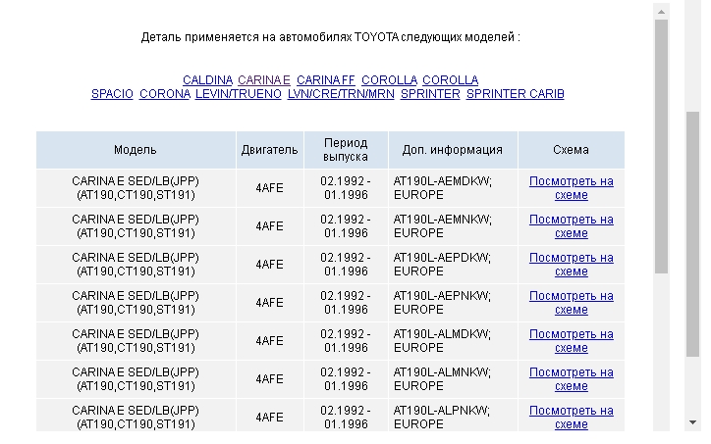Screen dimensions: 711x444
Task: Open the SPRINTER CARIB link
Action: 516,94
